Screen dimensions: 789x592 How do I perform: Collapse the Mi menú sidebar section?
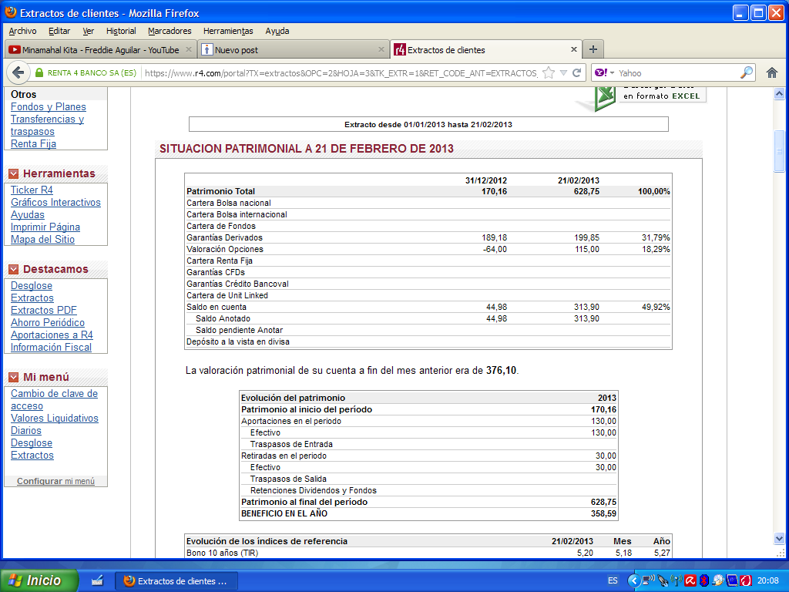13,377
